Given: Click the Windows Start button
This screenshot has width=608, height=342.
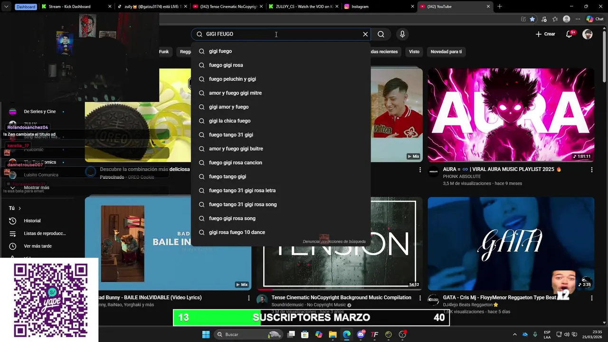Looking at the screenshot, I should [206, 334].
